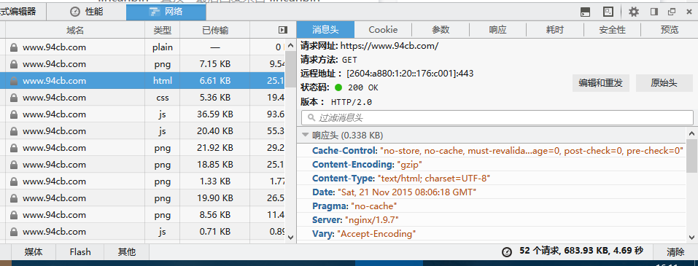698x266 pixels.
Task: Click lock icon of the 36.59 KB js row
Action: click(x=13, y=114)
